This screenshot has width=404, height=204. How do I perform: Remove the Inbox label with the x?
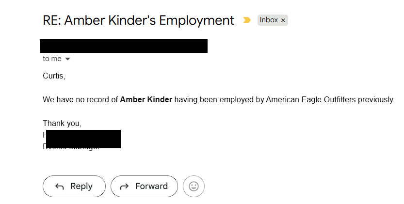[x=283, y=20]
